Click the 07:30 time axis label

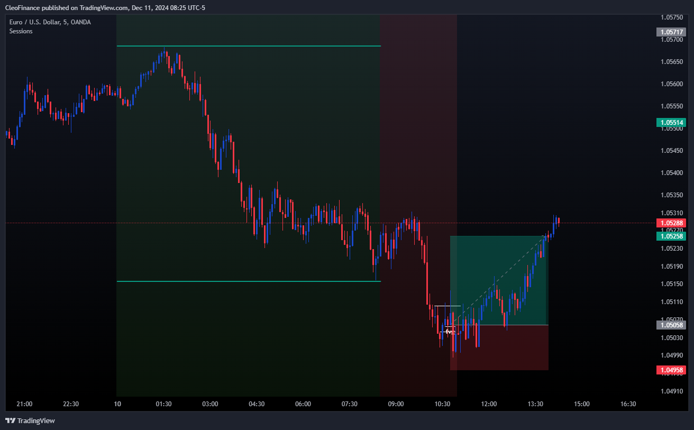350,404
